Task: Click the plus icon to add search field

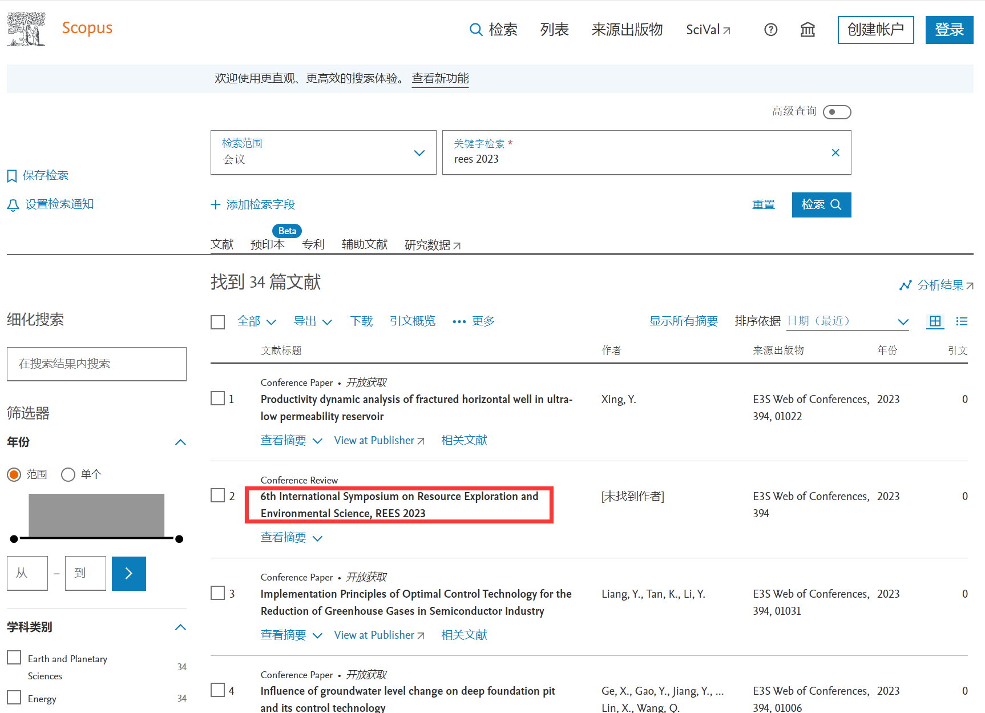Action: click(215, 204)
